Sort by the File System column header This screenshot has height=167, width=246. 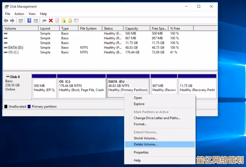click(x=90, y=28)
